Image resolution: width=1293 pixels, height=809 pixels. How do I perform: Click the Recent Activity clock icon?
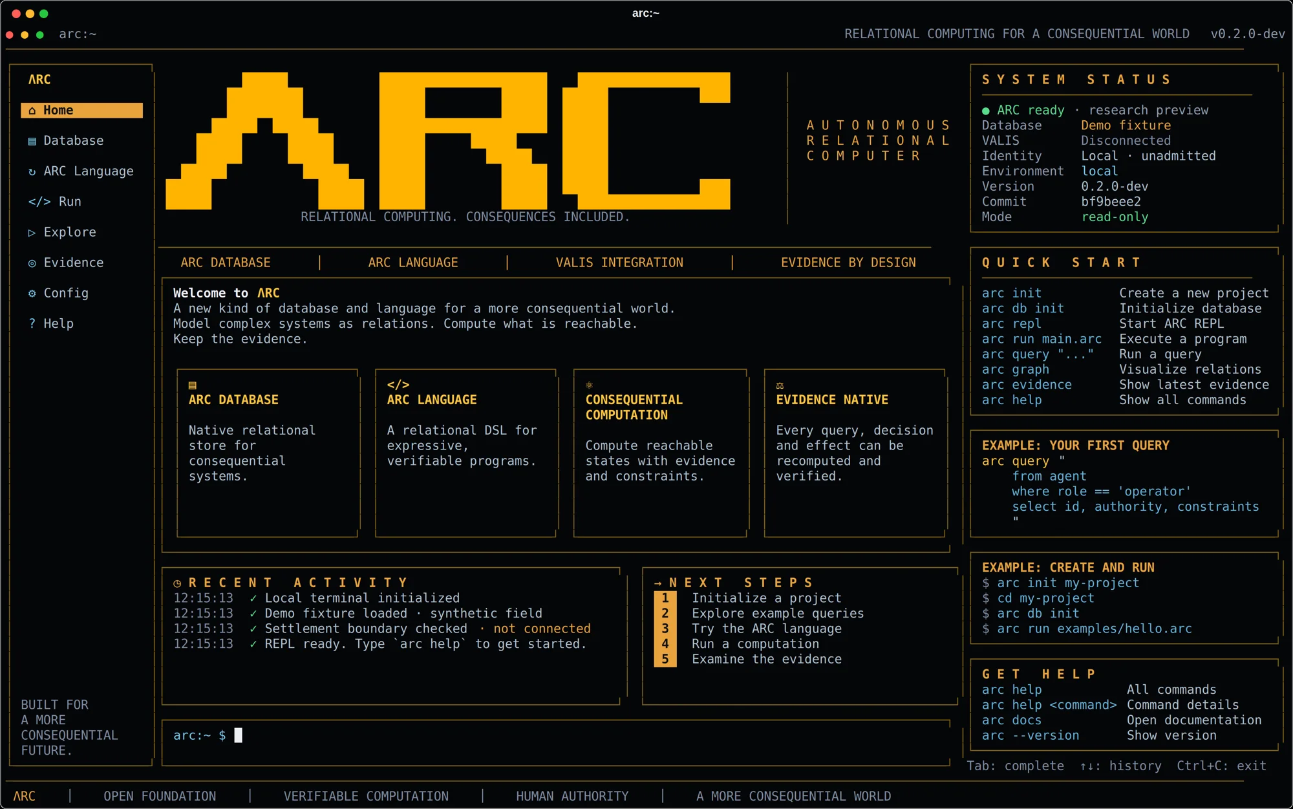[177, 583]
